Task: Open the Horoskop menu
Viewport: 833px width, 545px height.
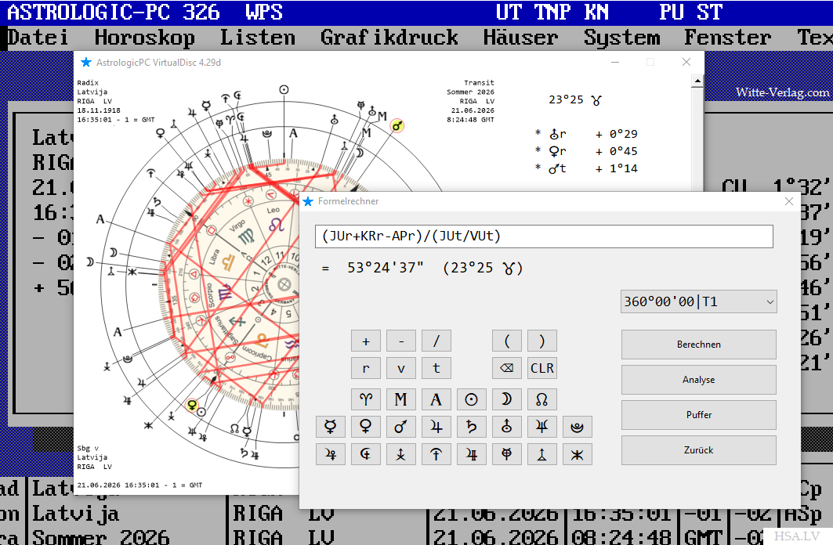Action: click(144, 38)
